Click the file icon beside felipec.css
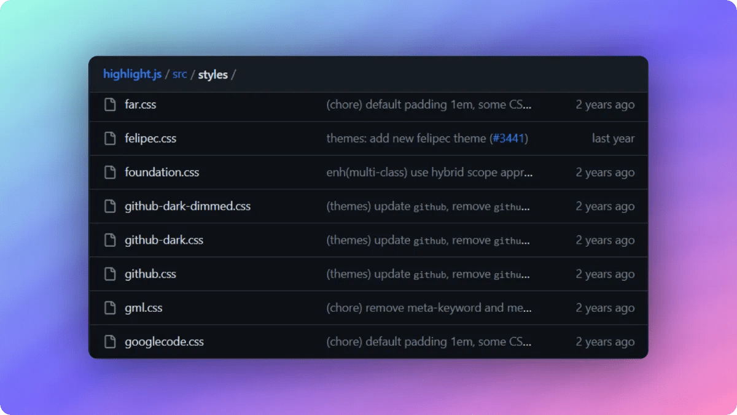Image resolution: width=737 pixels, height=415 pixels. 111,138
